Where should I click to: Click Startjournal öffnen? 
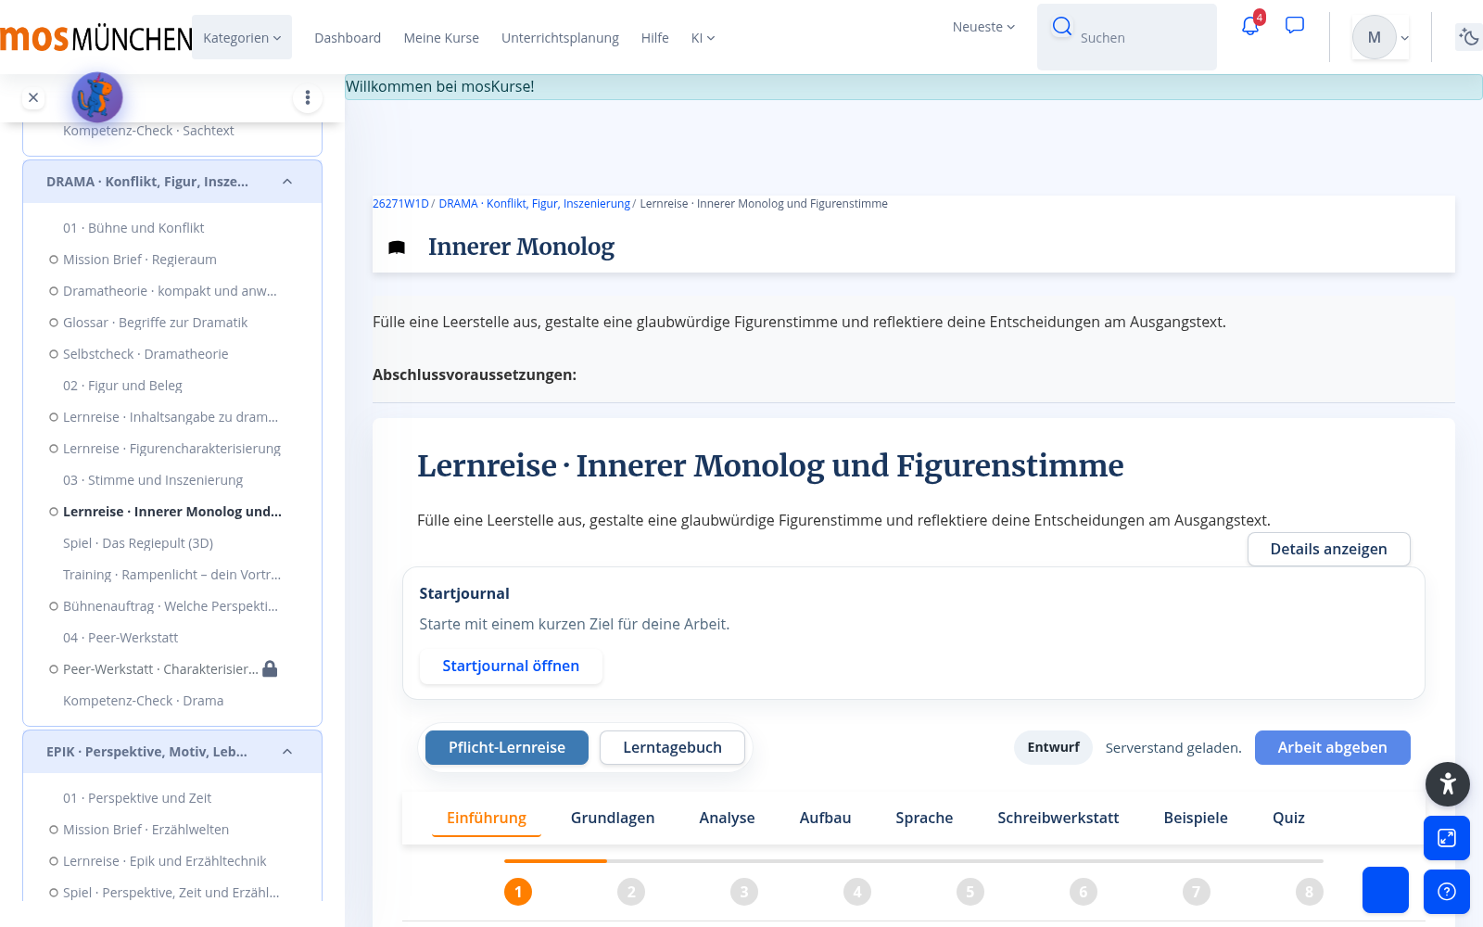click(x=511, y=666)
